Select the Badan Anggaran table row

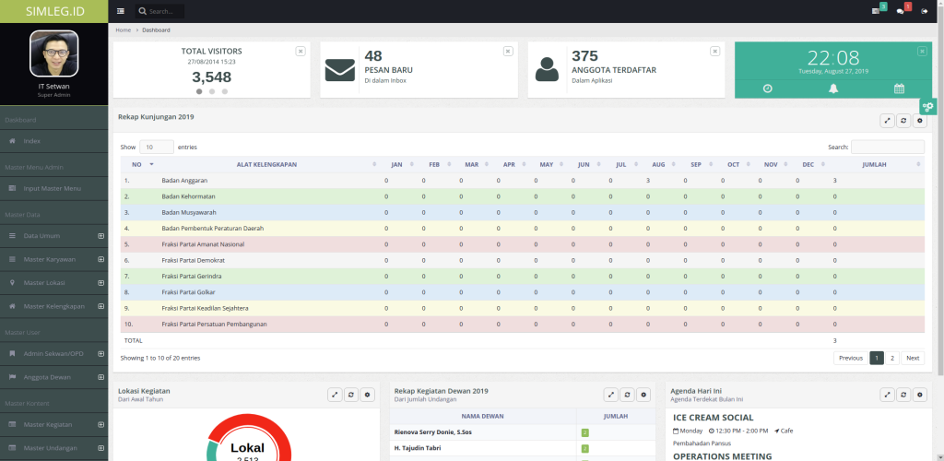click(x=522, y=181)
